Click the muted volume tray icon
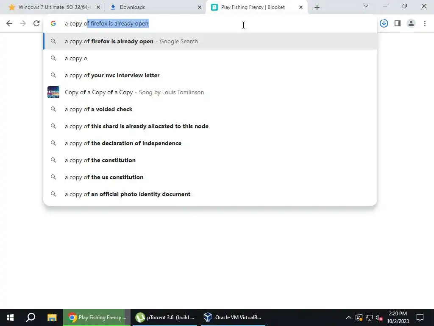This screenshot has height=326, width=434. pos(379,318)
